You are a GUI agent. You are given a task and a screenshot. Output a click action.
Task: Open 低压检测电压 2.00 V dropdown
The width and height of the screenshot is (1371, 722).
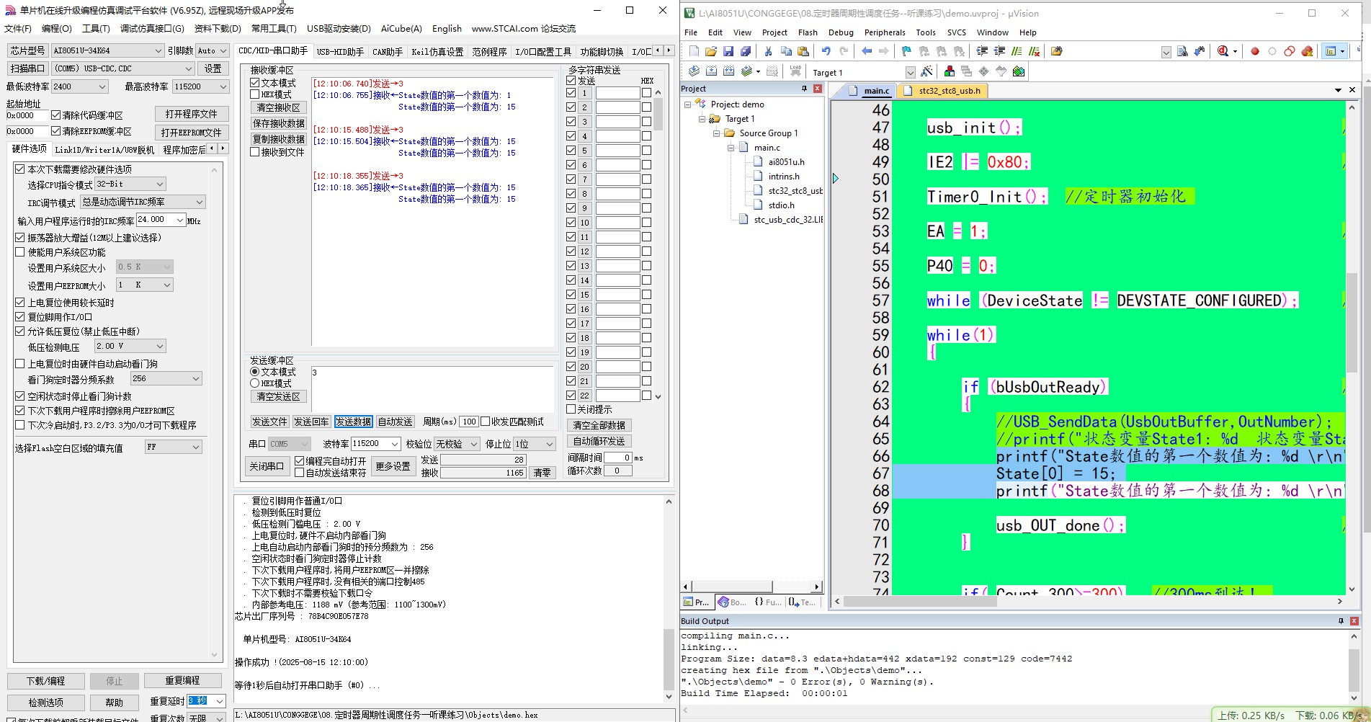tap(130, 346)
